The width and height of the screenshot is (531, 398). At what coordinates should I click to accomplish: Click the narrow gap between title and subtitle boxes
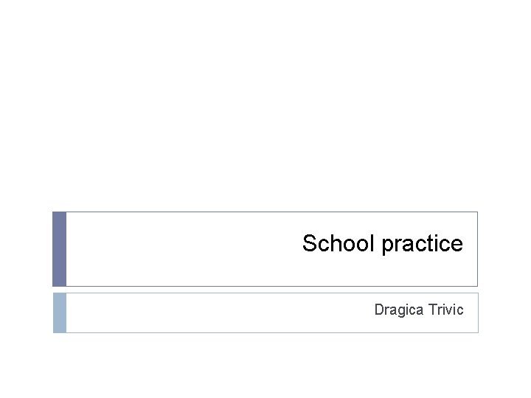[x=265, y=290]
